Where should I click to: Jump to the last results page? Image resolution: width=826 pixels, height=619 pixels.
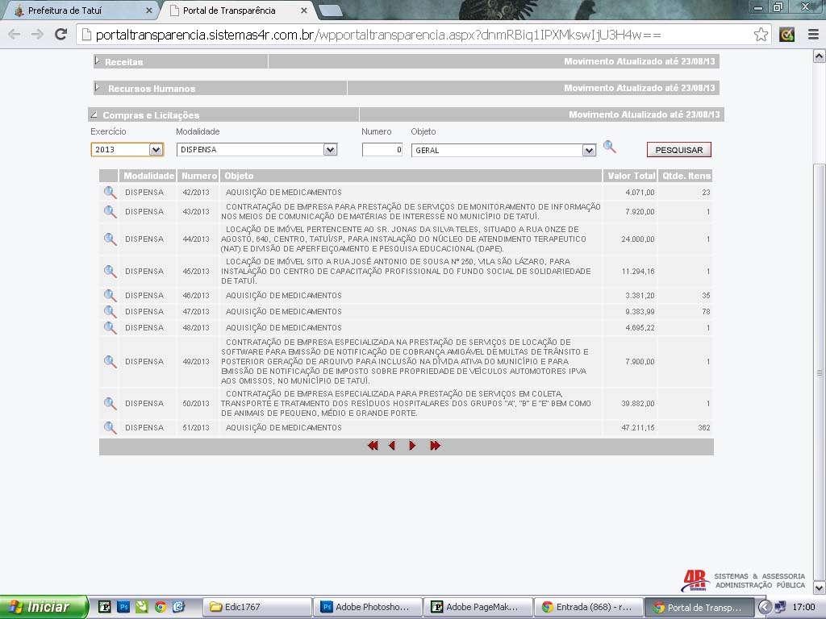point(436,446)
